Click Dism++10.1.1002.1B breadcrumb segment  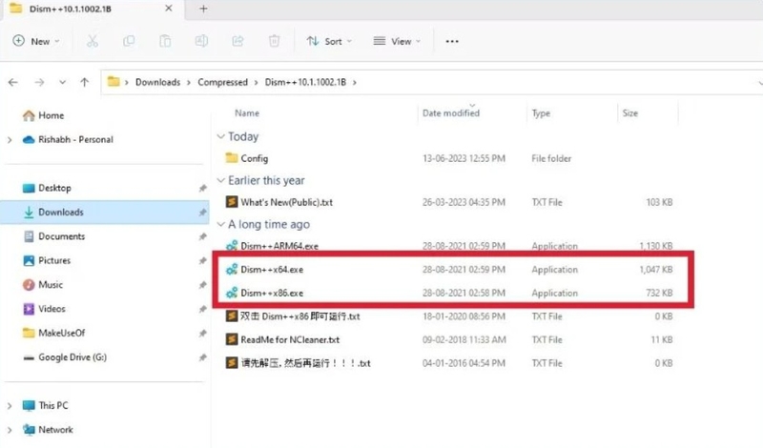305,82
